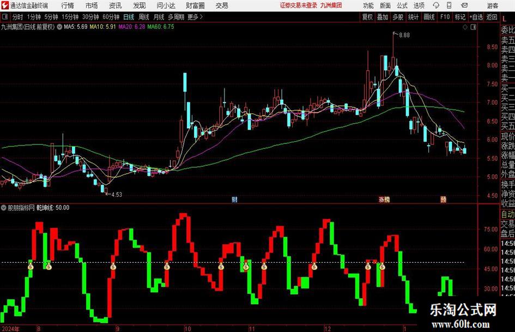The height and width of the screenshot is (332, 515).
Task: Switch to 分时 intraday chart
Action: point(18,17)
